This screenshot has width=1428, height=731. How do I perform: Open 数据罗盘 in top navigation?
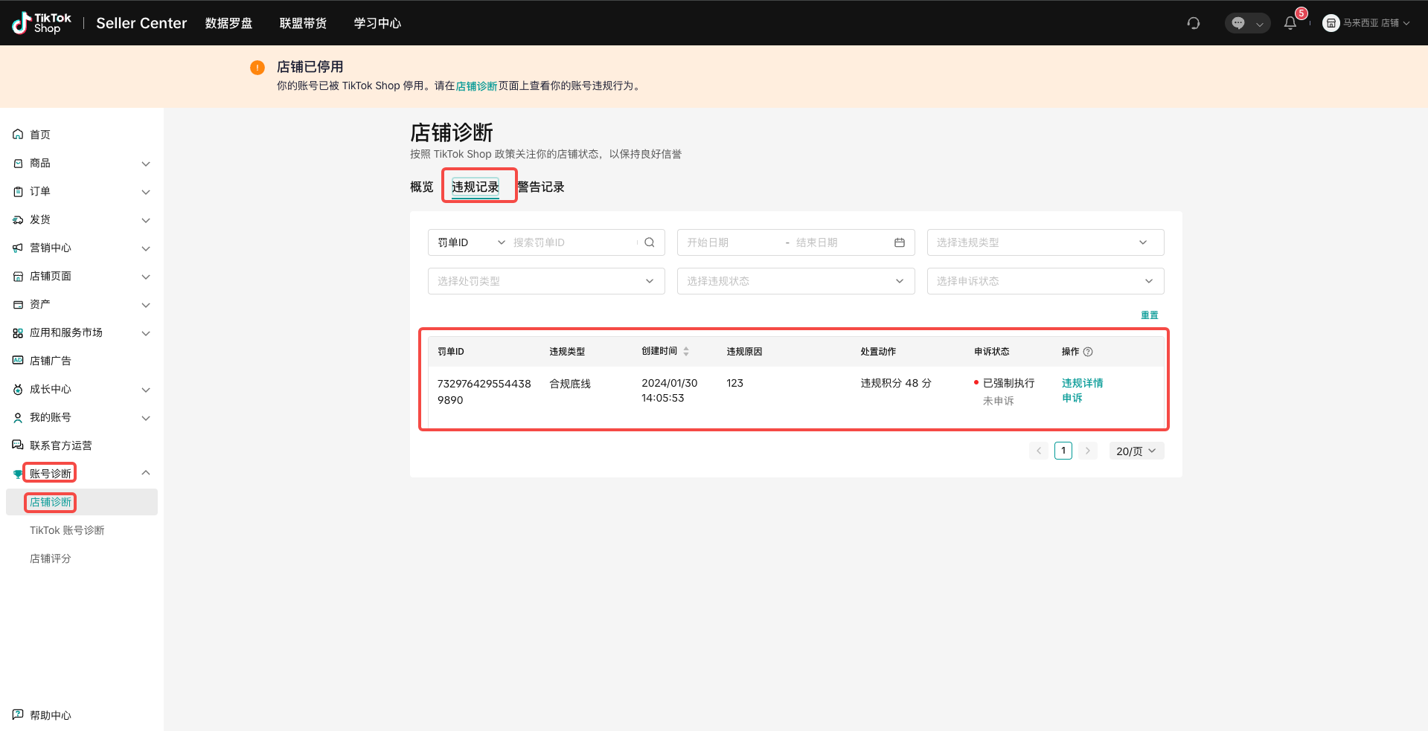[228, 23]
